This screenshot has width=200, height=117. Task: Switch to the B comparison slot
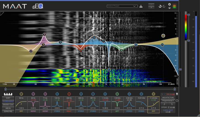pos(151,7)
